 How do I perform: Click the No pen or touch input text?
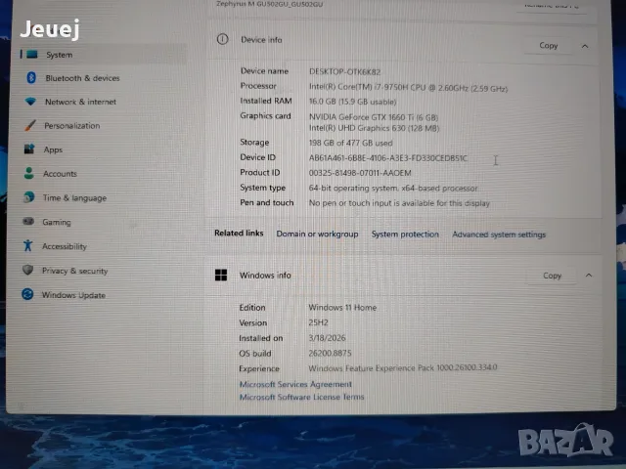[399, 203]
